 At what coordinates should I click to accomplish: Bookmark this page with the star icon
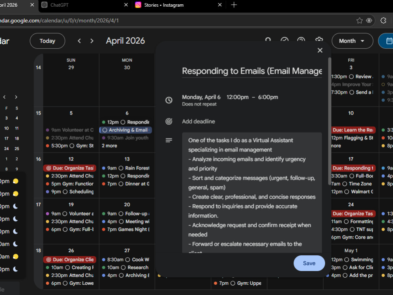360,20
